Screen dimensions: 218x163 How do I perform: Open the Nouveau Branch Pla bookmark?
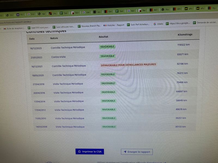[89, 26]
